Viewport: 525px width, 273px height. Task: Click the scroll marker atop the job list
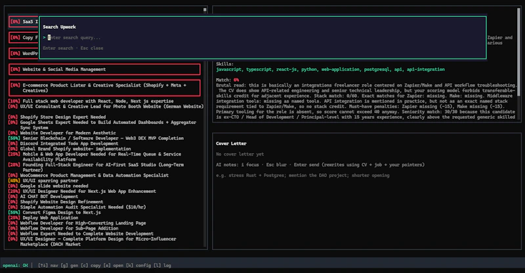pos(205,10)
